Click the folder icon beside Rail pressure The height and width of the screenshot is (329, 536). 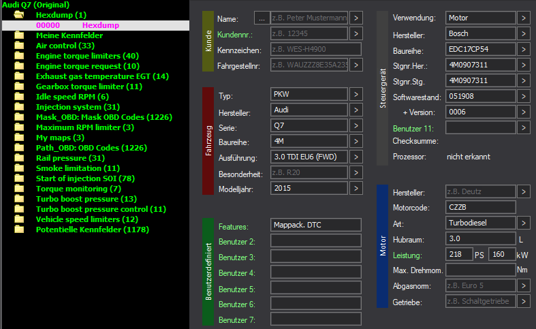[19, 158]
